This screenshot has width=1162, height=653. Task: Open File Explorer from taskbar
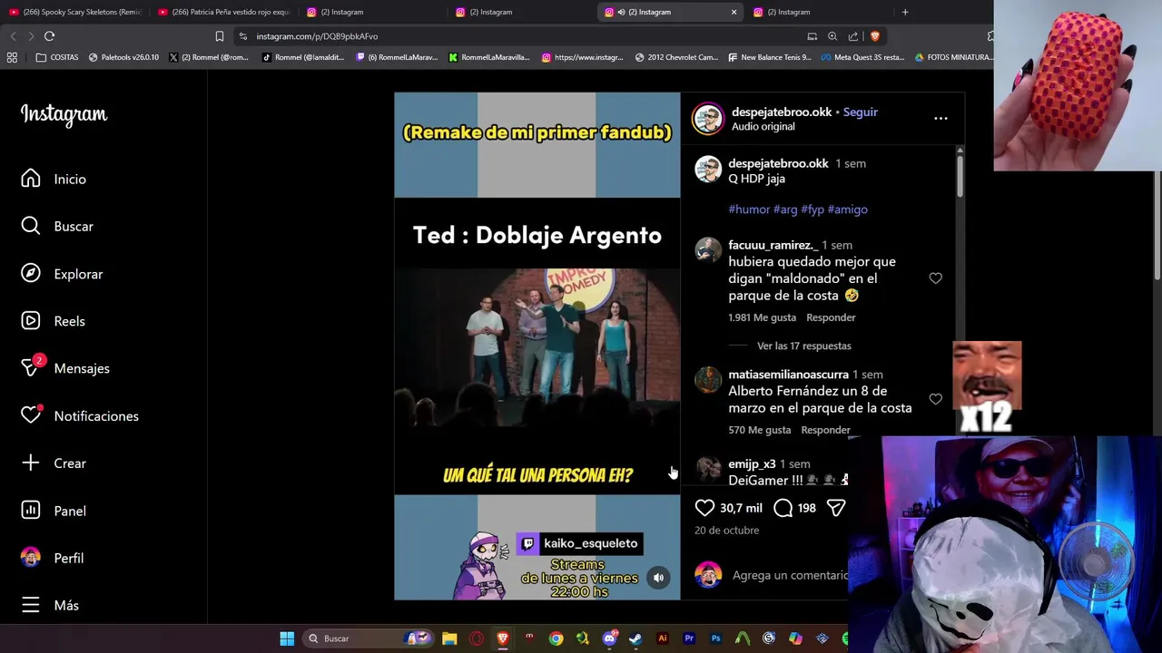tap(449, 638)
